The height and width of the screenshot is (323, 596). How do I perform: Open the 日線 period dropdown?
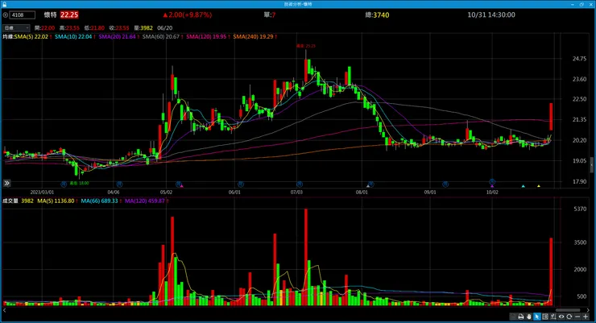[16, 27]
